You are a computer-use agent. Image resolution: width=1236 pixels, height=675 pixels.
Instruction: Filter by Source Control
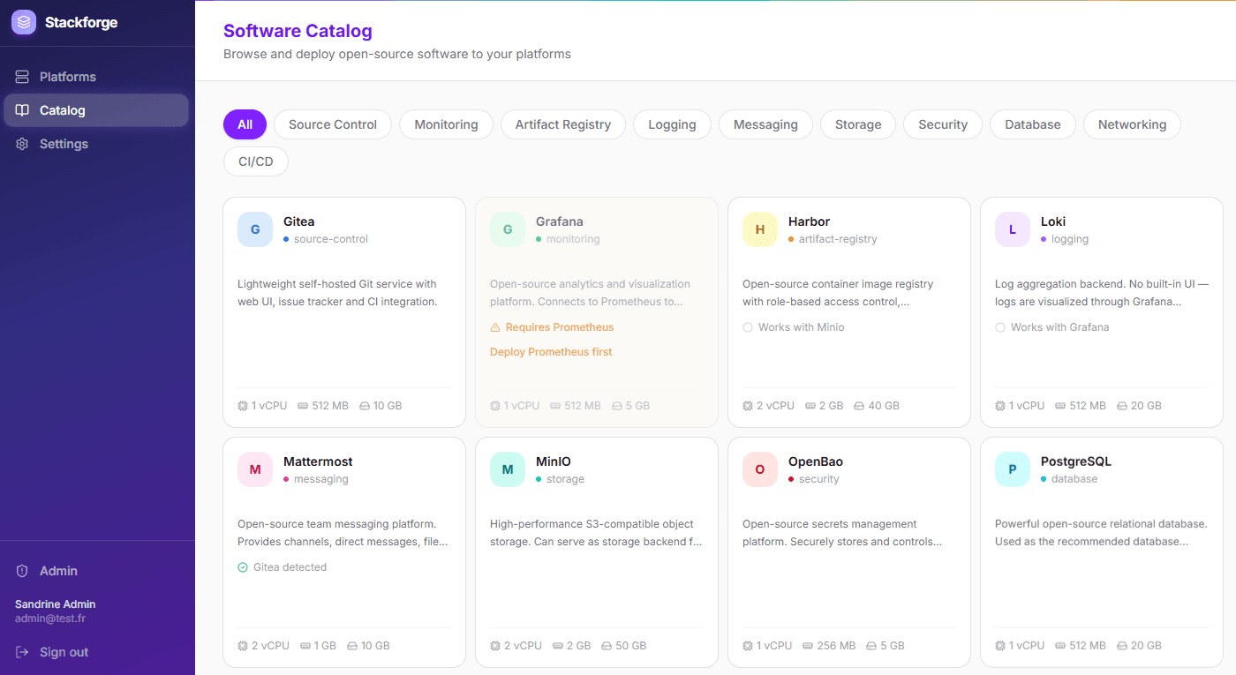coord(333,124)
